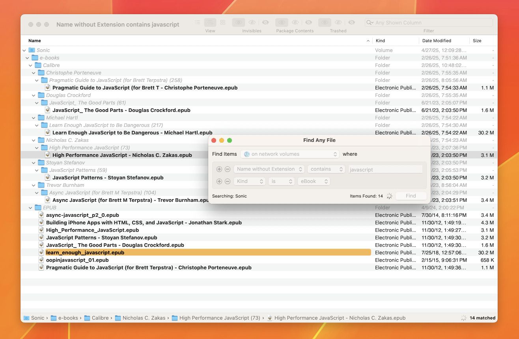
Task: Switch to icon grid view
Action: (x=222, y=22)
